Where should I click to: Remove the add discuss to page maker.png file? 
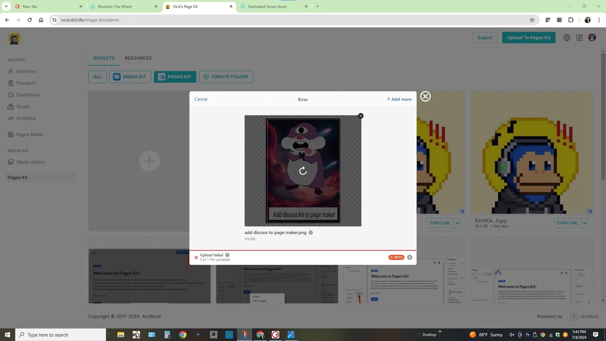coord(361,116)
